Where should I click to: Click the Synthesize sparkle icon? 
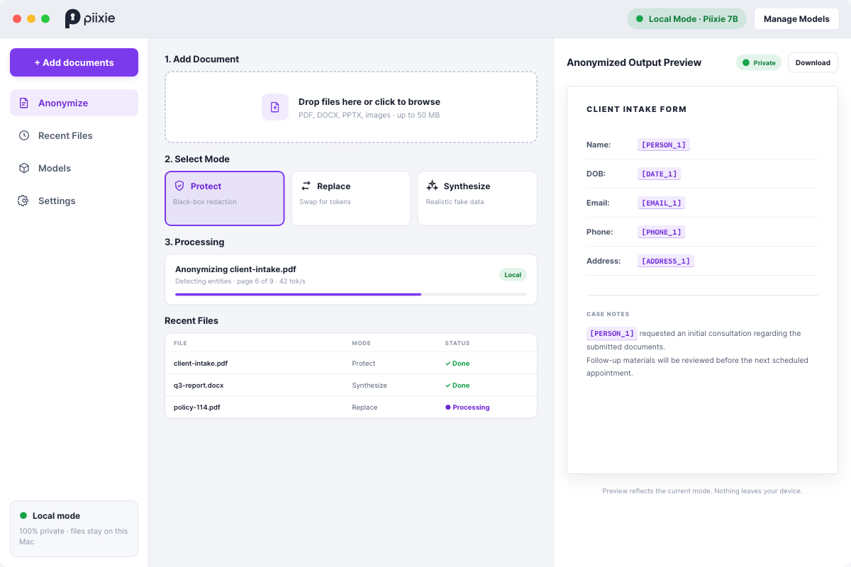tap(432, 186)
